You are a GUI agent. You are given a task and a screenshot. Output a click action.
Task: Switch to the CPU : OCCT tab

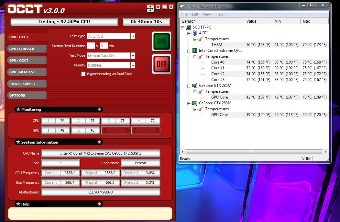click(27, 37)
